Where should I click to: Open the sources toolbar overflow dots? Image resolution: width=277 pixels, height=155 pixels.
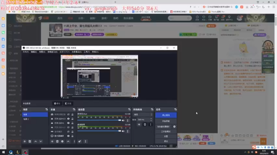(74, 142)
